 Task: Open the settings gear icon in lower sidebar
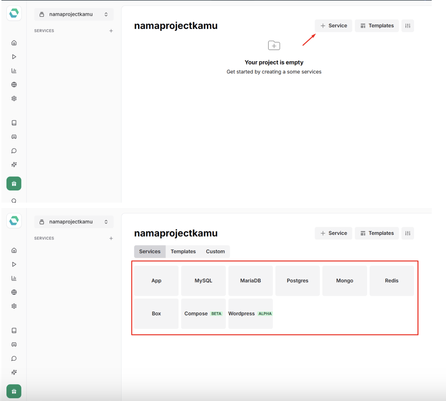(14, 306)
